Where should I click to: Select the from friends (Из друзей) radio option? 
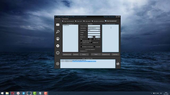point(95,47)
